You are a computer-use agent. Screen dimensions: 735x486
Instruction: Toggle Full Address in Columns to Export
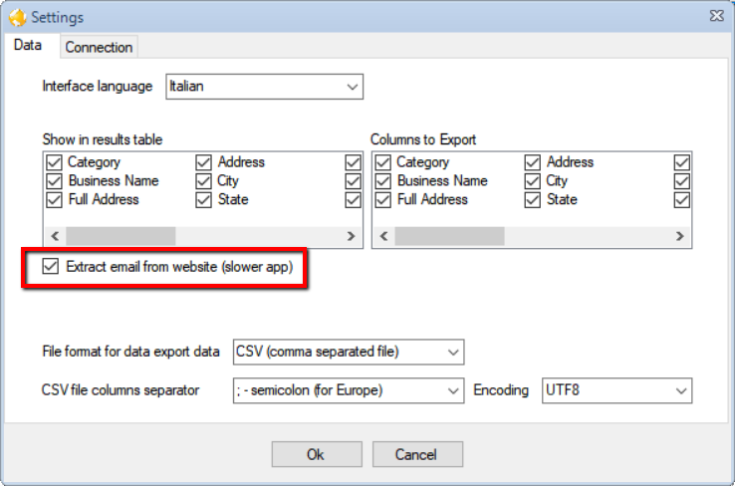click(383, 200)
